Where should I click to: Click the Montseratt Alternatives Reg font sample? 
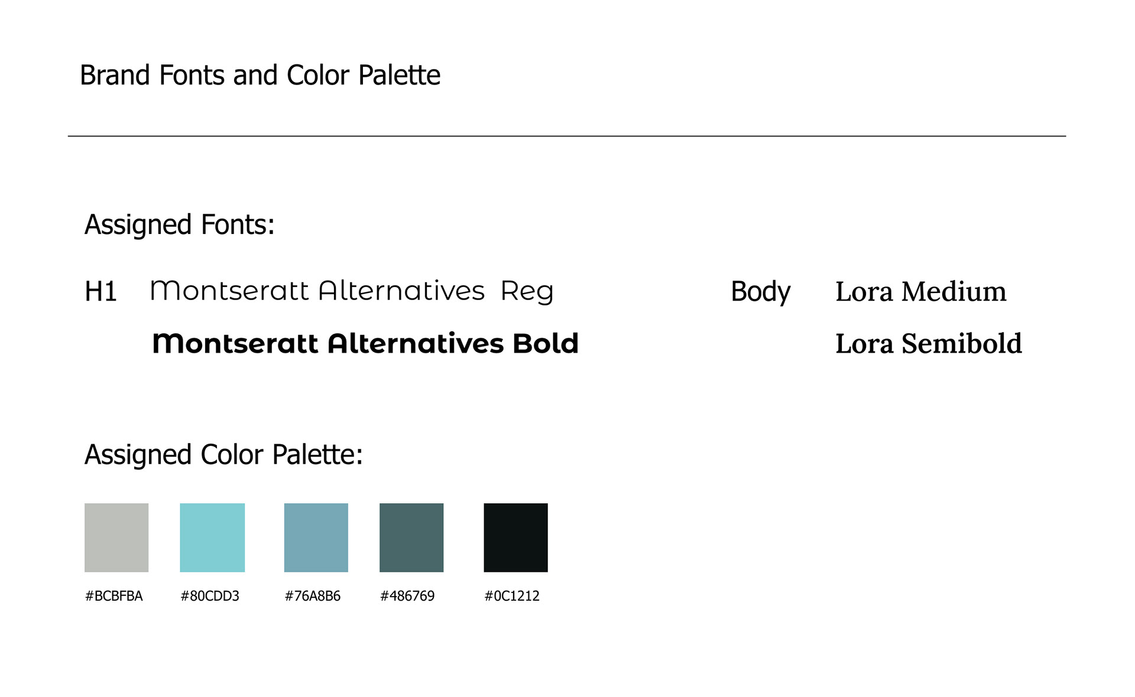pyautogui.click(x=352, y=291)
